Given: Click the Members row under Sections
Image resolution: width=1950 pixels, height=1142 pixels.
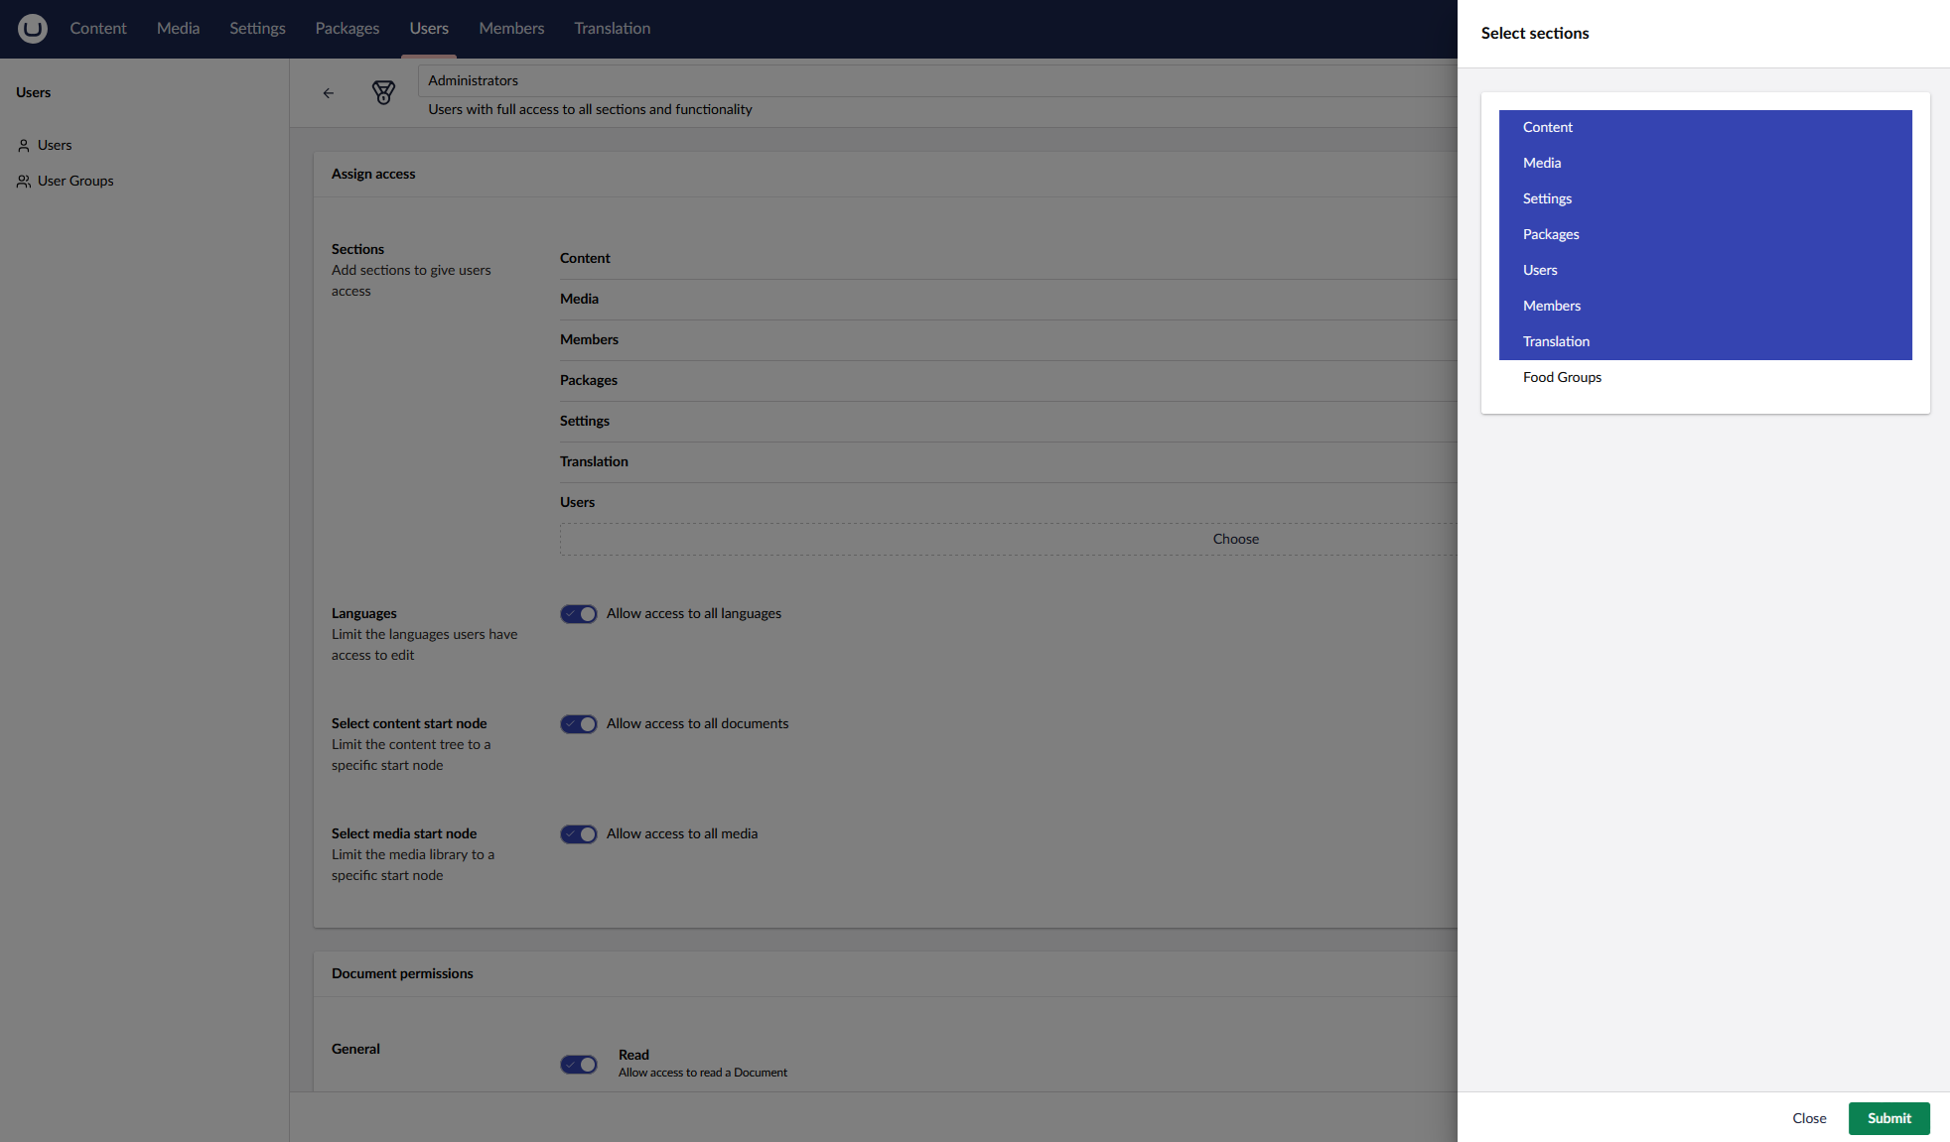Looking at the screenshot, I should point(1008,339).
